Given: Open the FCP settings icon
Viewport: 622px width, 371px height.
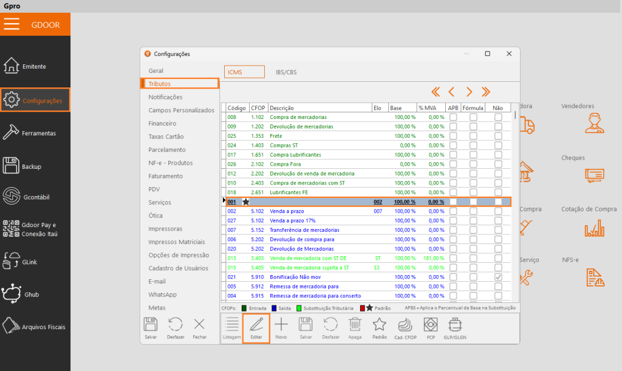Looking at the screenshot, I should click(431, 324).
